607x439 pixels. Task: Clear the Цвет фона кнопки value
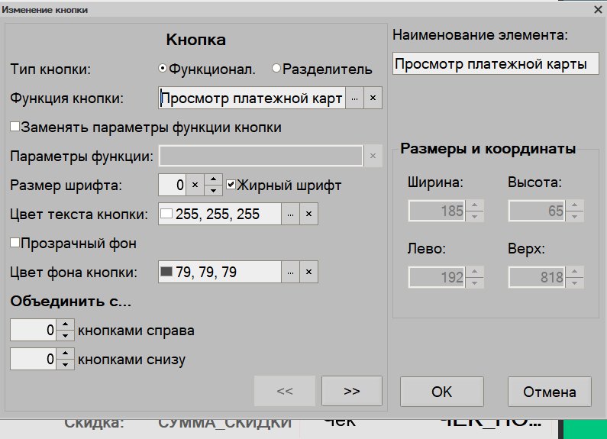308,272
